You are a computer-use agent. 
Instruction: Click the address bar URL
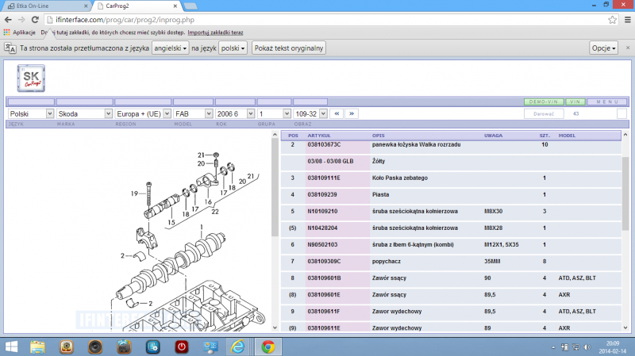[125, 20]
